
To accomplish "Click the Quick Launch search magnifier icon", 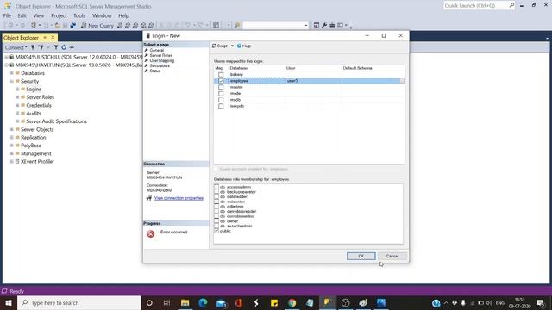I will point(511,5).
